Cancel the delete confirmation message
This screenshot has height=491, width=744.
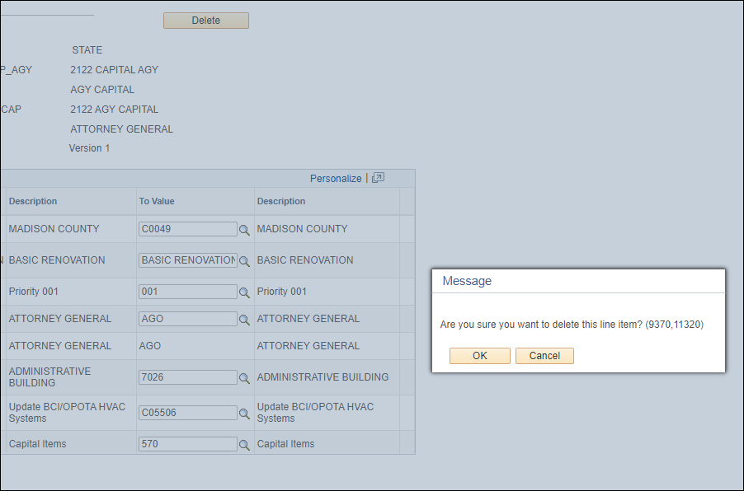(x=544, y=356)
